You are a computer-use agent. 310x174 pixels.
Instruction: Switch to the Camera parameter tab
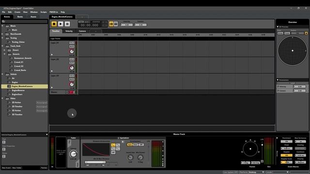click(82, 31)
